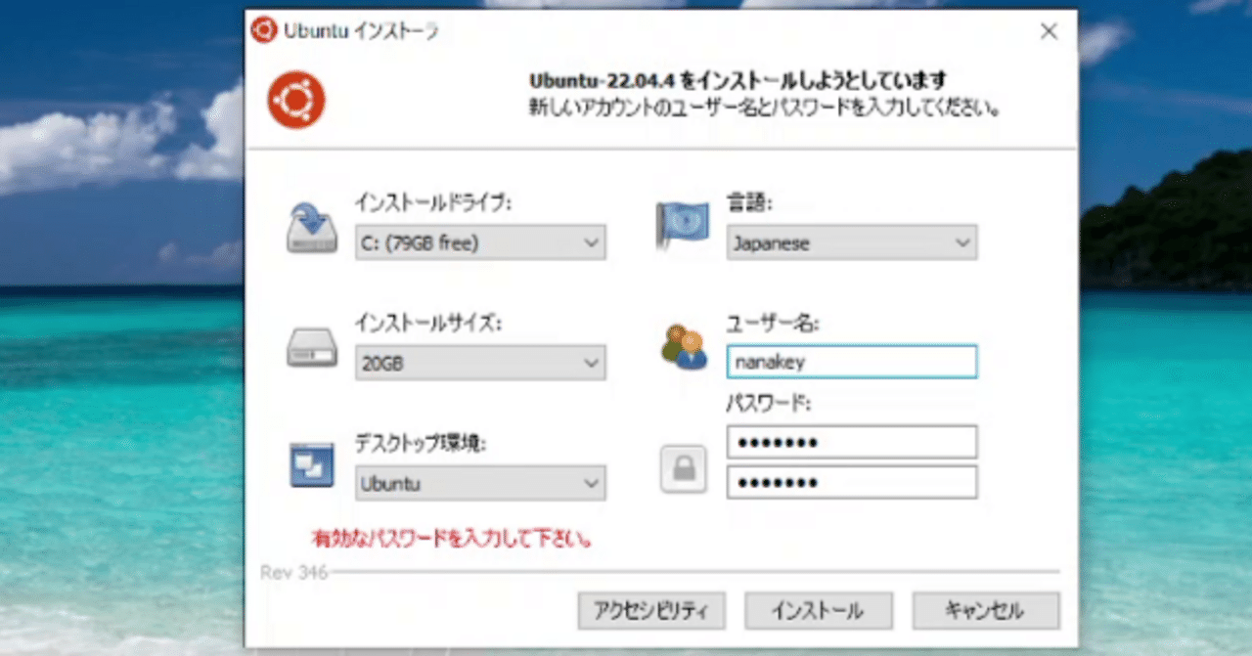Click the password confirmation field
Image resolution: width=1252 pixels, height=656 pixels.
851,481
